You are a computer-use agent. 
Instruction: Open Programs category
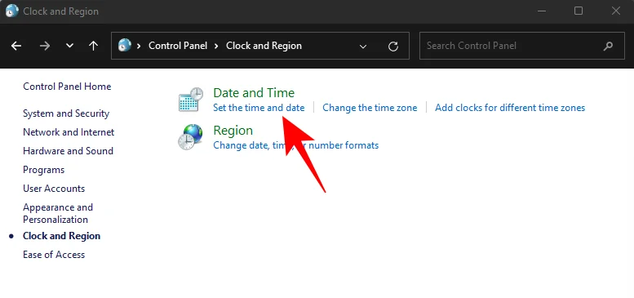(x=44, y=170)
